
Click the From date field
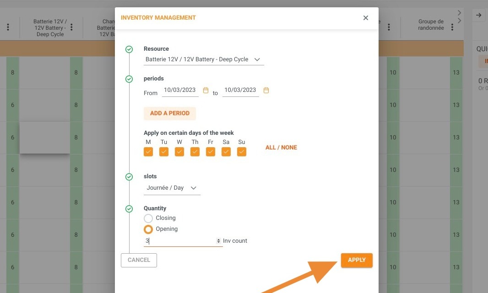tap(180, 91)
